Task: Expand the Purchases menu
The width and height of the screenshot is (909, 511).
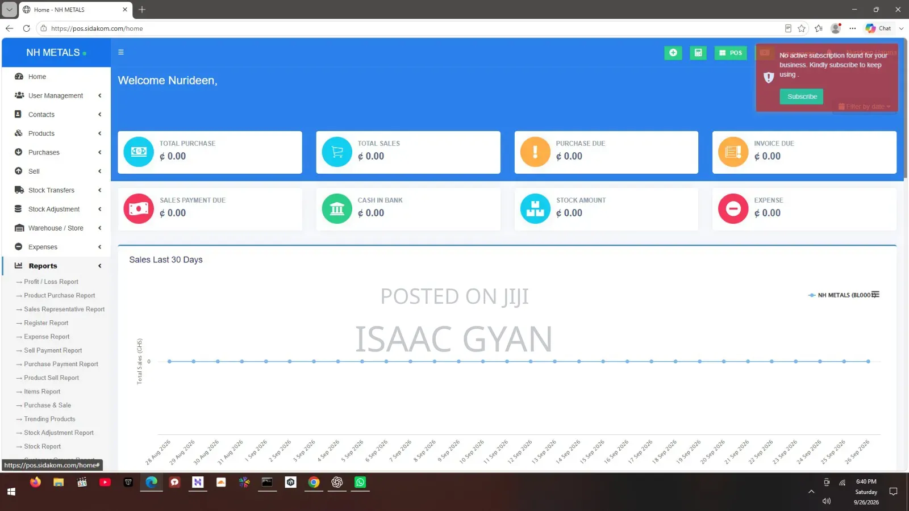Action: pos(56,152)
